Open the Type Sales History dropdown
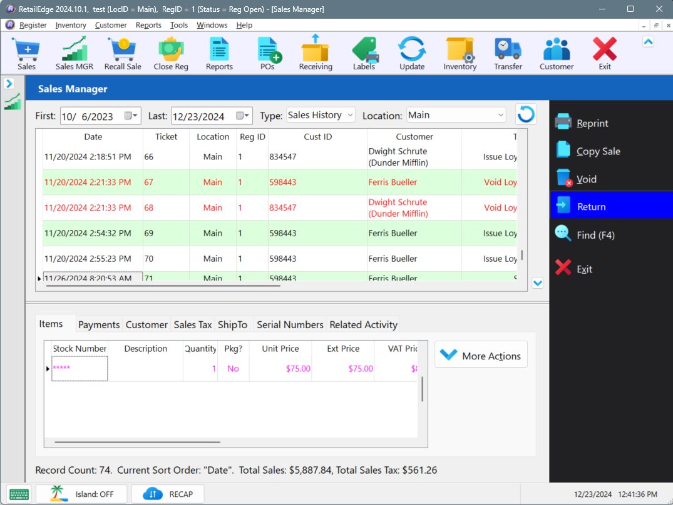This screenshot has width=673, height=505. click(x=321, y=115)
